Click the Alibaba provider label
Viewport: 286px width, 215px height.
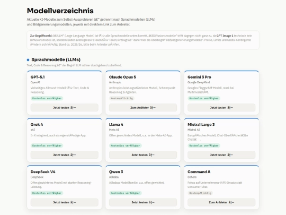point(114,177)
